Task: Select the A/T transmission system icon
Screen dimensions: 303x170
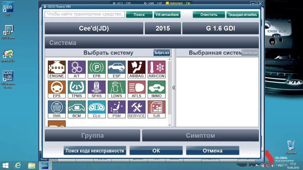Action: tap(76, 69)
